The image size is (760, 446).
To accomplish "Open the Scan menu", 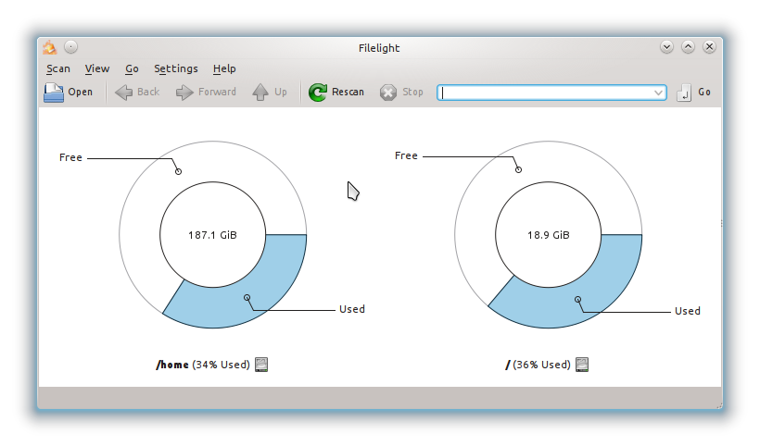I will [x=58, y=68].
